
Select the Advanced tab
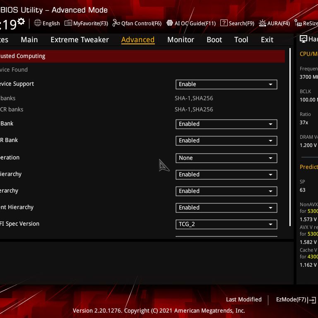pyautogui.click(x=138, y=40)
